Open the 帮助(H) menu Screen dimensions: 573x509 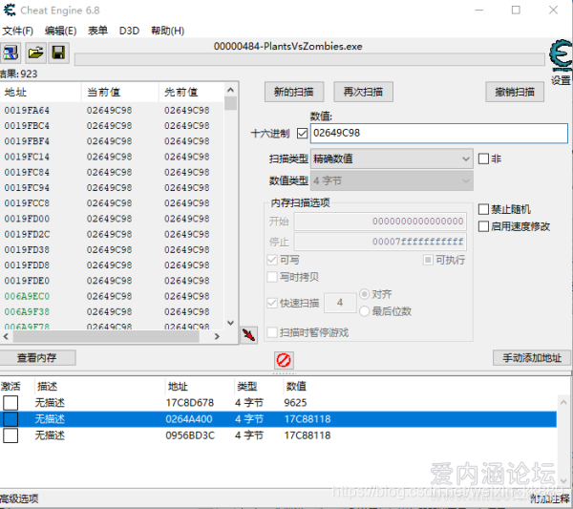coord(167,31)
